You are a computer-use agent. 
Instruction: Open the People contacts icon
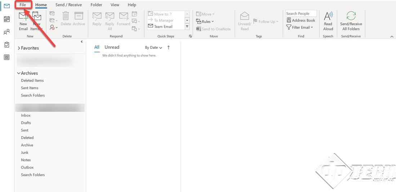tap(6, 32)
